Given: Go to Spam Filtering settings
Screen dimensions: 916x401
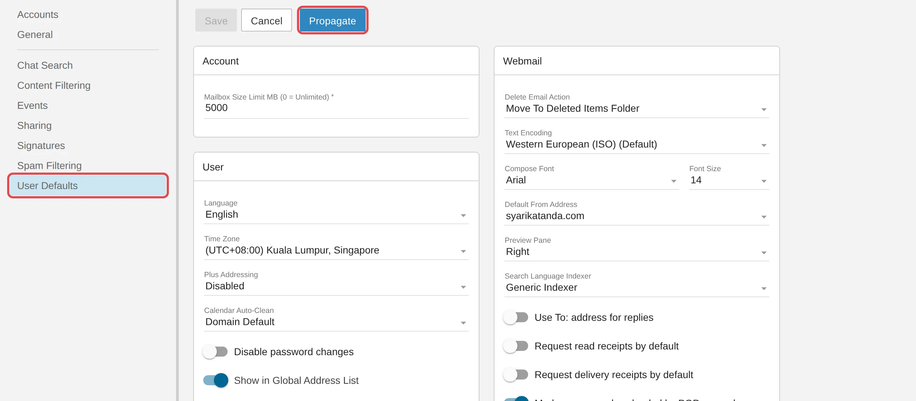Looking at the screenshot, I should tap(49, 166).
